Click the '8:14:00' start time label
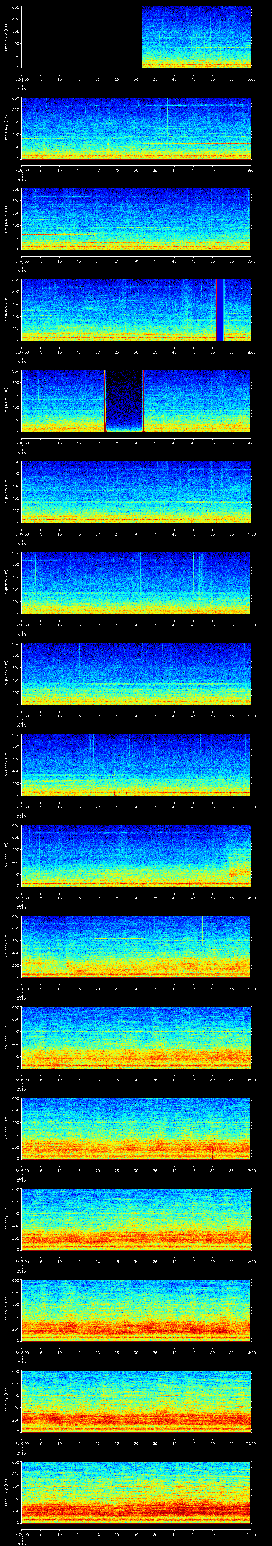The height and width of the screenshot is (1546, 272). [22, 989]
